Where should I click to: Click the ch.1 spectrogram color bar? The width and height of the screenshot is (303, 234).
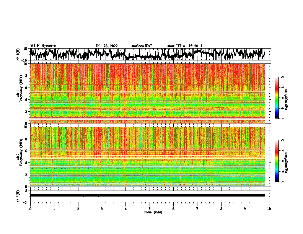tap(277, 98)
